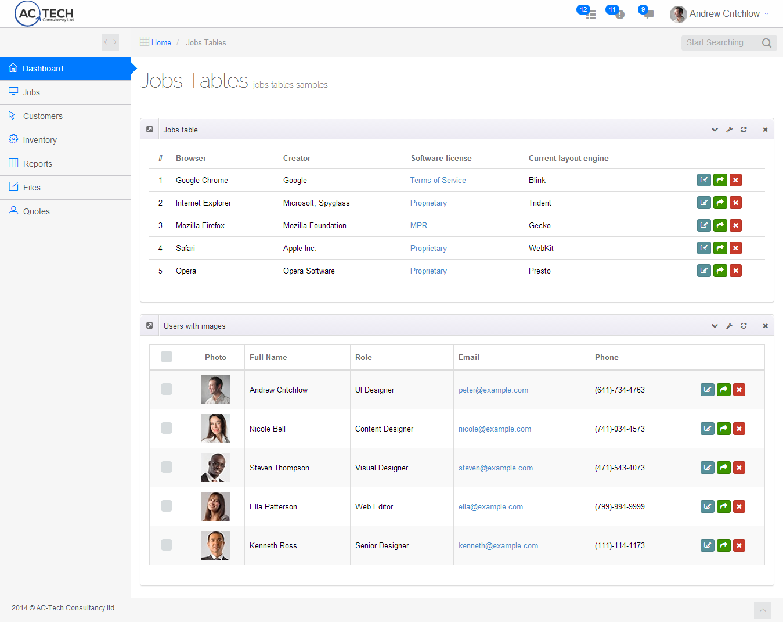Refresh the Jobs table panel
The image size is (783, 622).
click(x=744, y=130)
